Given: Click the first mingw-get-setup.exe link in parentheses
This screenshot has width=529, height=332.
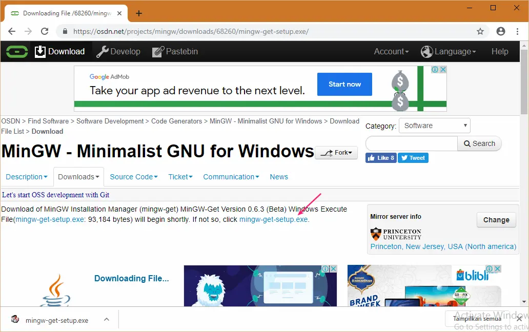Looking at the screenshot, I should tap(50, 219).
